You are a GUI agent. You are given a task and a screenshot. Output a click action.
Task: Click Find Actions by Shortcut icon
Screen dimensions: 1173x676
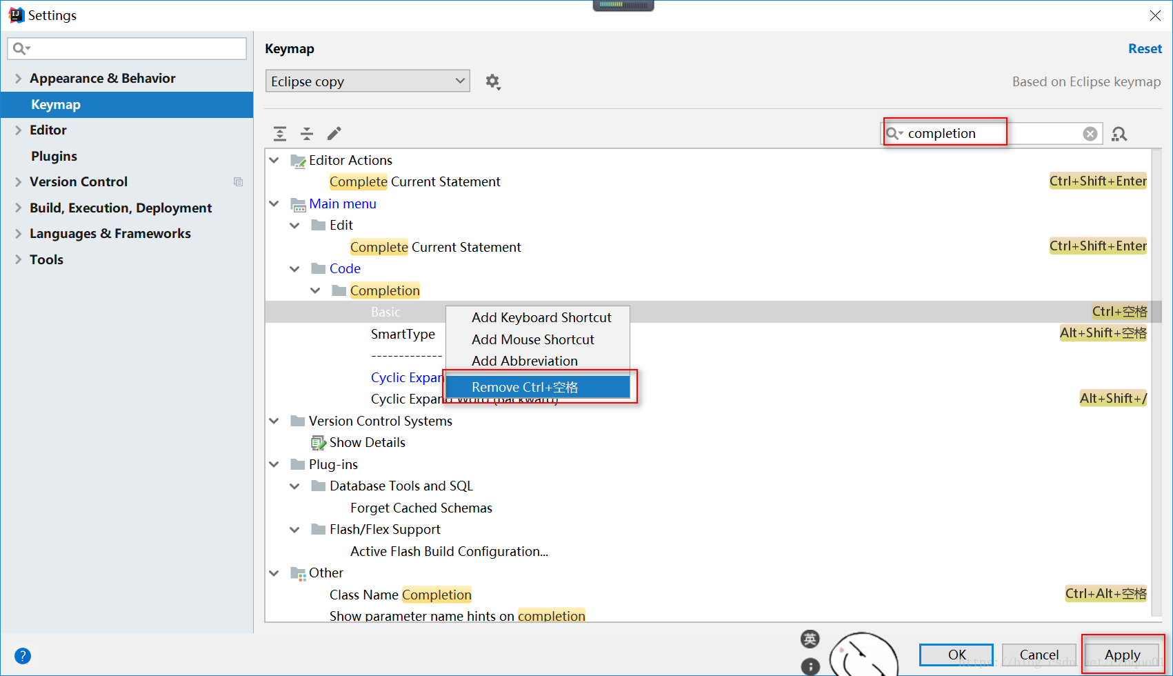click(1119, 134)
